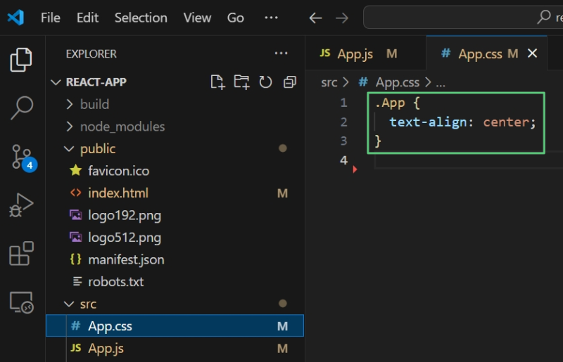Open logo512.png in the file tree

pos(175,238)
